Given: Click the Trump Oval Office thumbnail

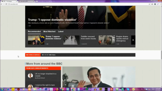Looking at the screenshot, I should [36, 40].
